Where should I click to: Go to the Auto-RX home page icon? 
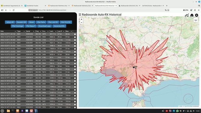point(192,15)
